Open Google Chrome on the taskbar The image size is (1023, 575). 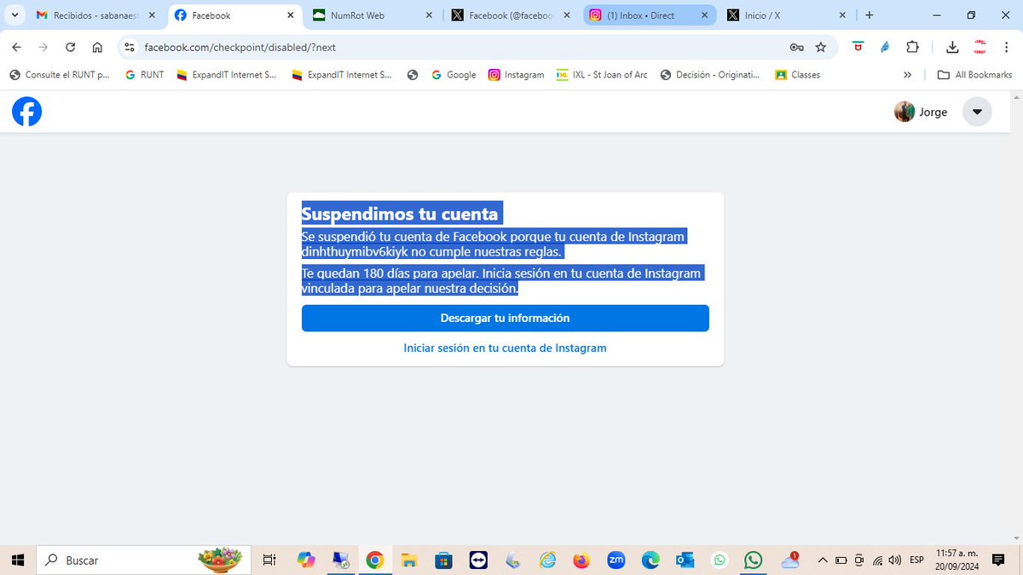coord(374,560)
